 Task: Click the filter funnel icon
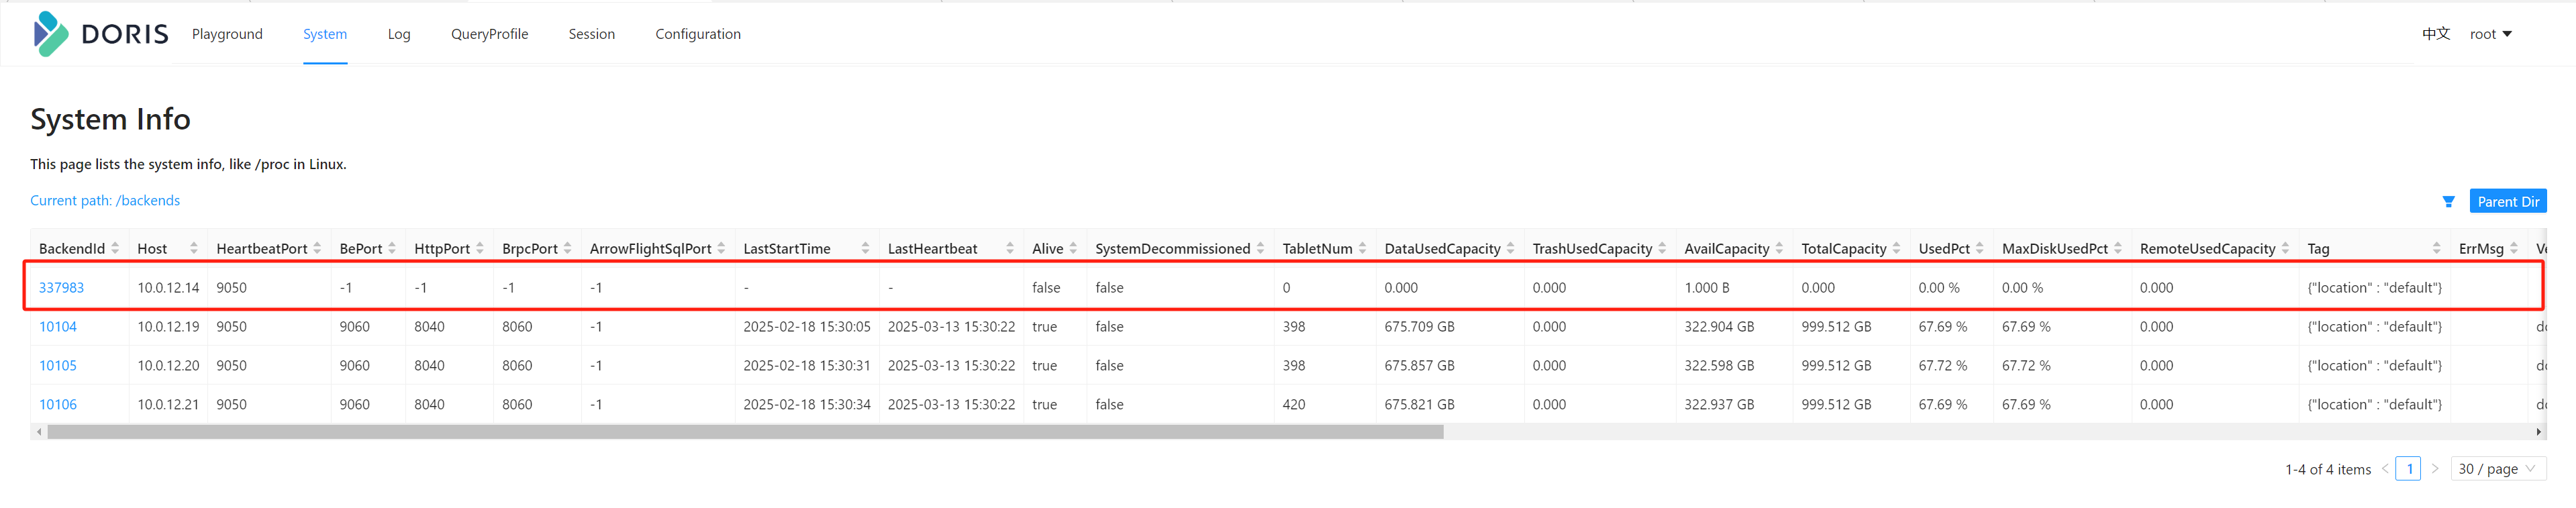coord(2448,202)
